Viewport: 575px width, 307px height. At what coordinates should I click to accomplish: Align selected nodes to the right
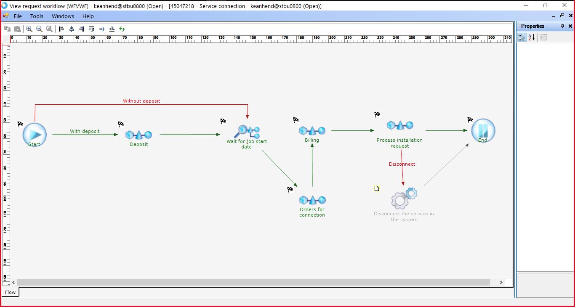(x=82, y=29)
